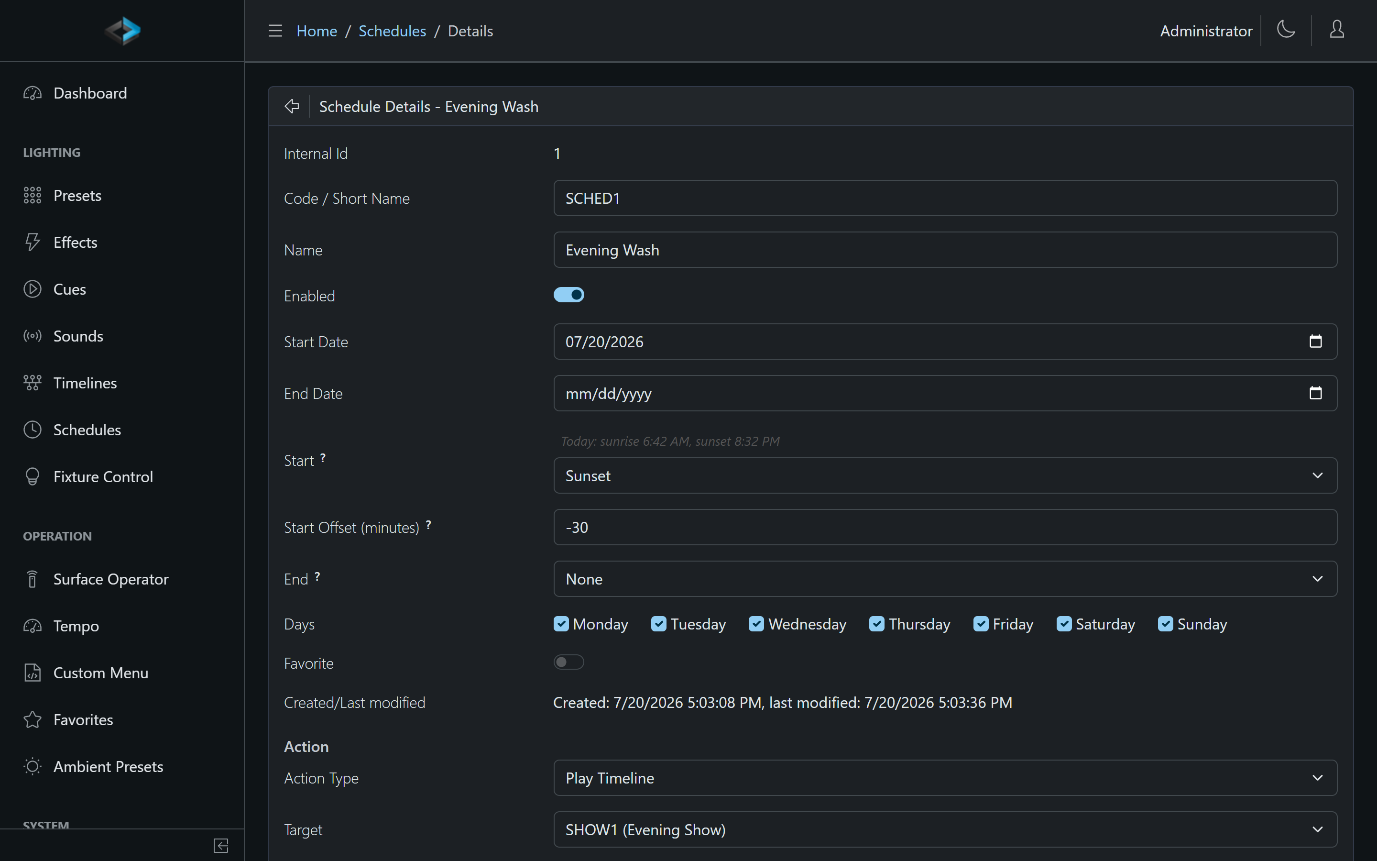The image size is (1377, 861).
Task: Toggle the hamburger sidebar menu icon
Action: 275,31
